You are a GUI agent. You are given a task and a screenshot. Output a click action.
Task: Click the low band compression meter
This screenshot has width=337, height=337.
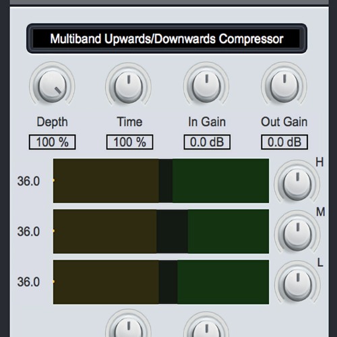coord(161,282)
